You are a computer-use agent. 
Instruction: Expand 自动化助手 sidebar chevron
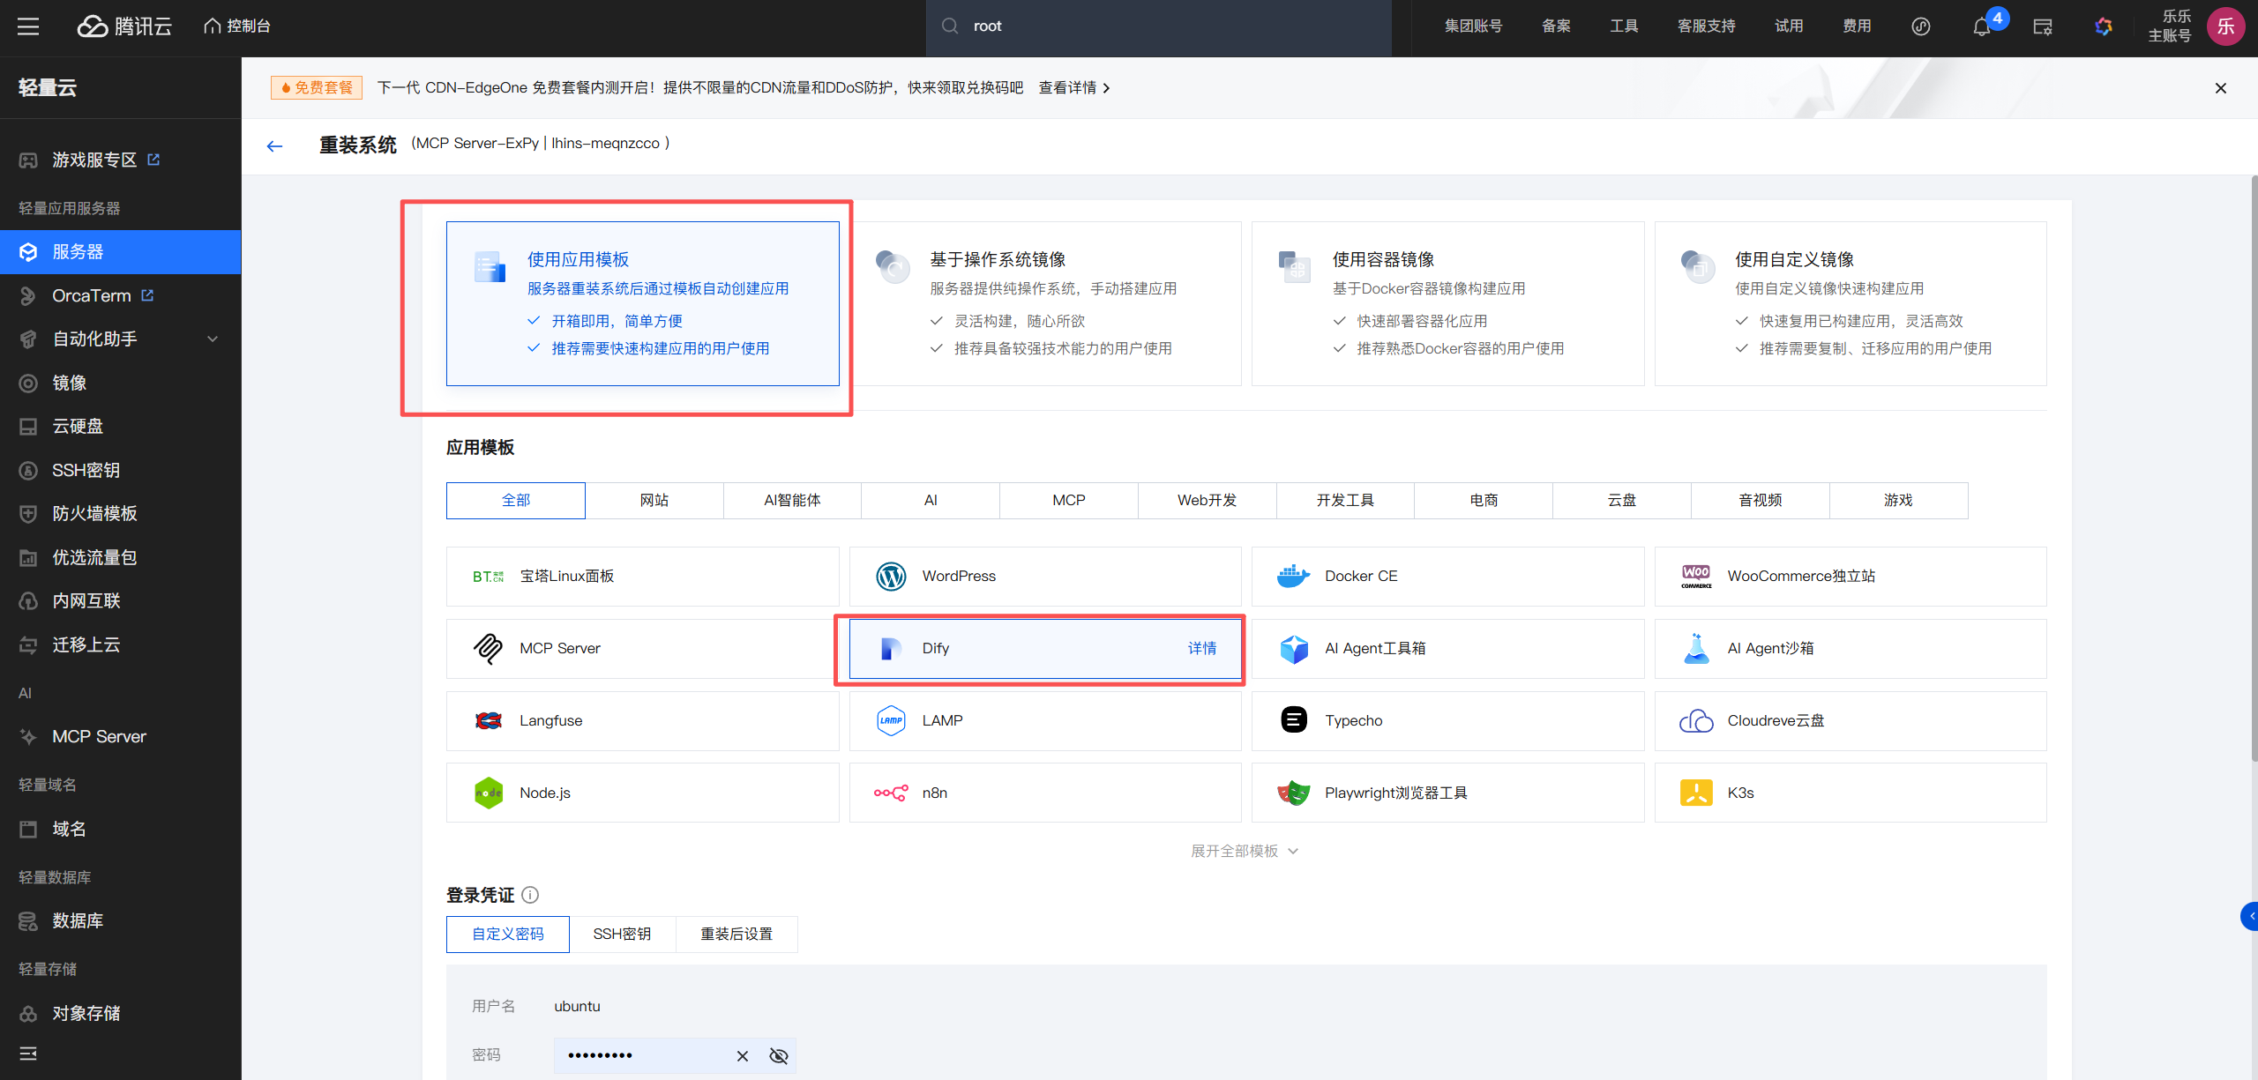tap(213, 339)
